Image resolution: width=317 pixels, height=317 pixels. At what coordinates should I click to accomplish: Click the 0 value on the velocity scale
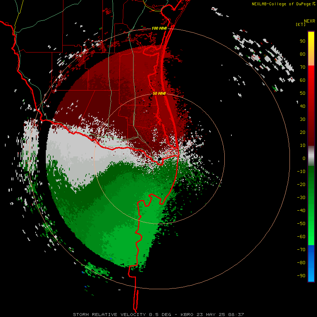point(304,158)
